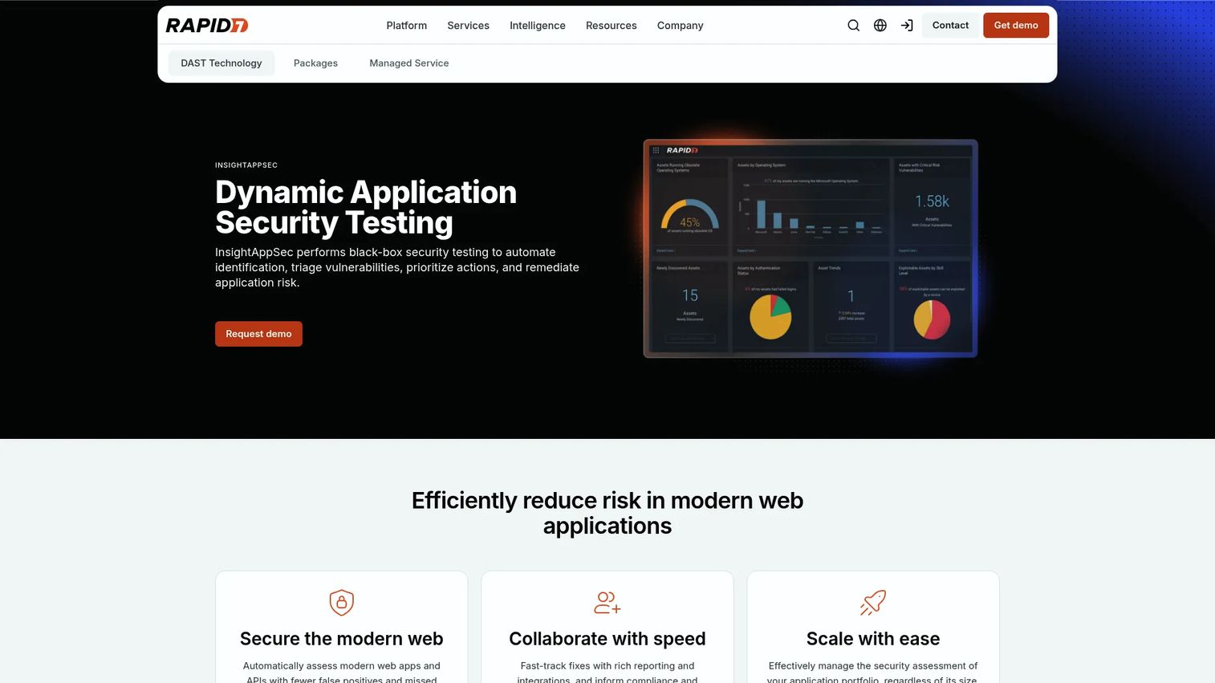Click the add-user icon above Collaborate with speed

(x=607, y=603)
